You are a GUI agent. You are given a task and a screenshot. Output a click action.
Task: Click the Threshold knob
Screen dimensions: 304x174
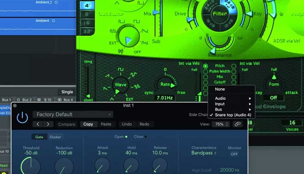[31, 166]
